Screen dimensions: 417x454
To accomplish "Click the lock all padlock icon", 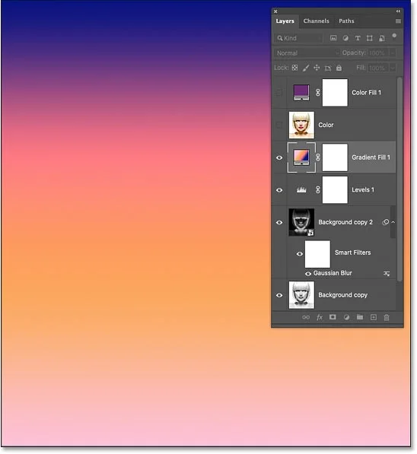I will coord(339,68).
